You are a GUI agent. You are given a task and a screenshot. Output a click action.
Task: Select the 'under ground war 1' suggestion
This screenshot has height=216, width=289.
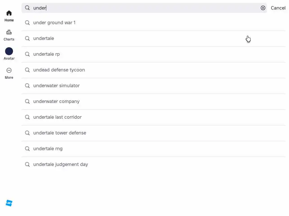pyautogui.click(x=54, y=22)
